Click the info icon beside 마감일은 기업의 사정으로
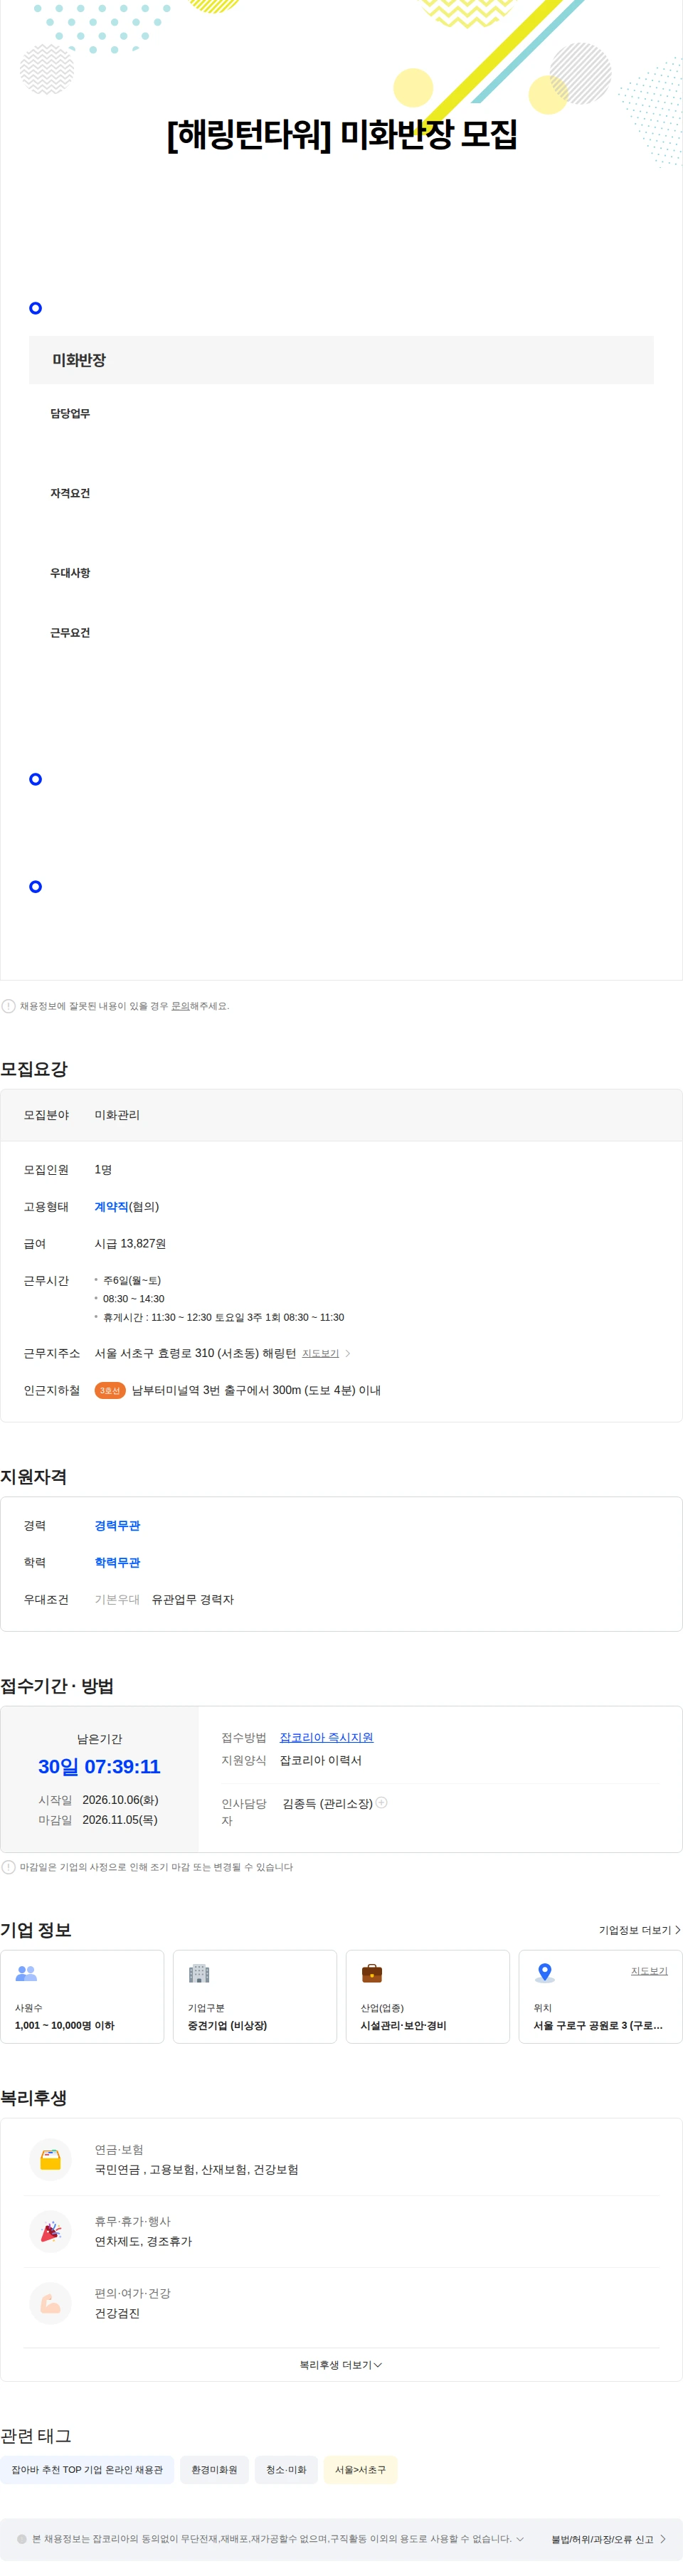683x2576 pixels. point(8,1867)
